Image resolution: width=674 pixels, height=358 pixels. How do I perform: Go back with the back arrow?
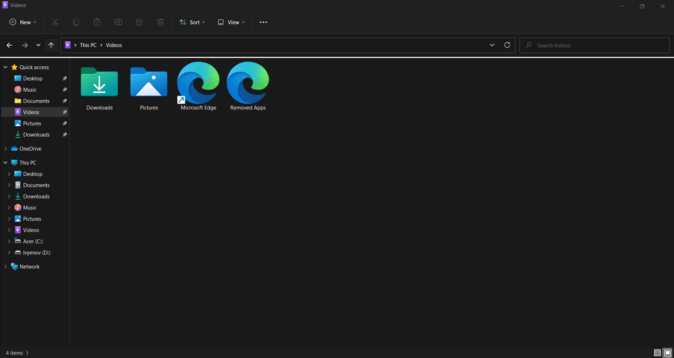[x=9, y=45]
